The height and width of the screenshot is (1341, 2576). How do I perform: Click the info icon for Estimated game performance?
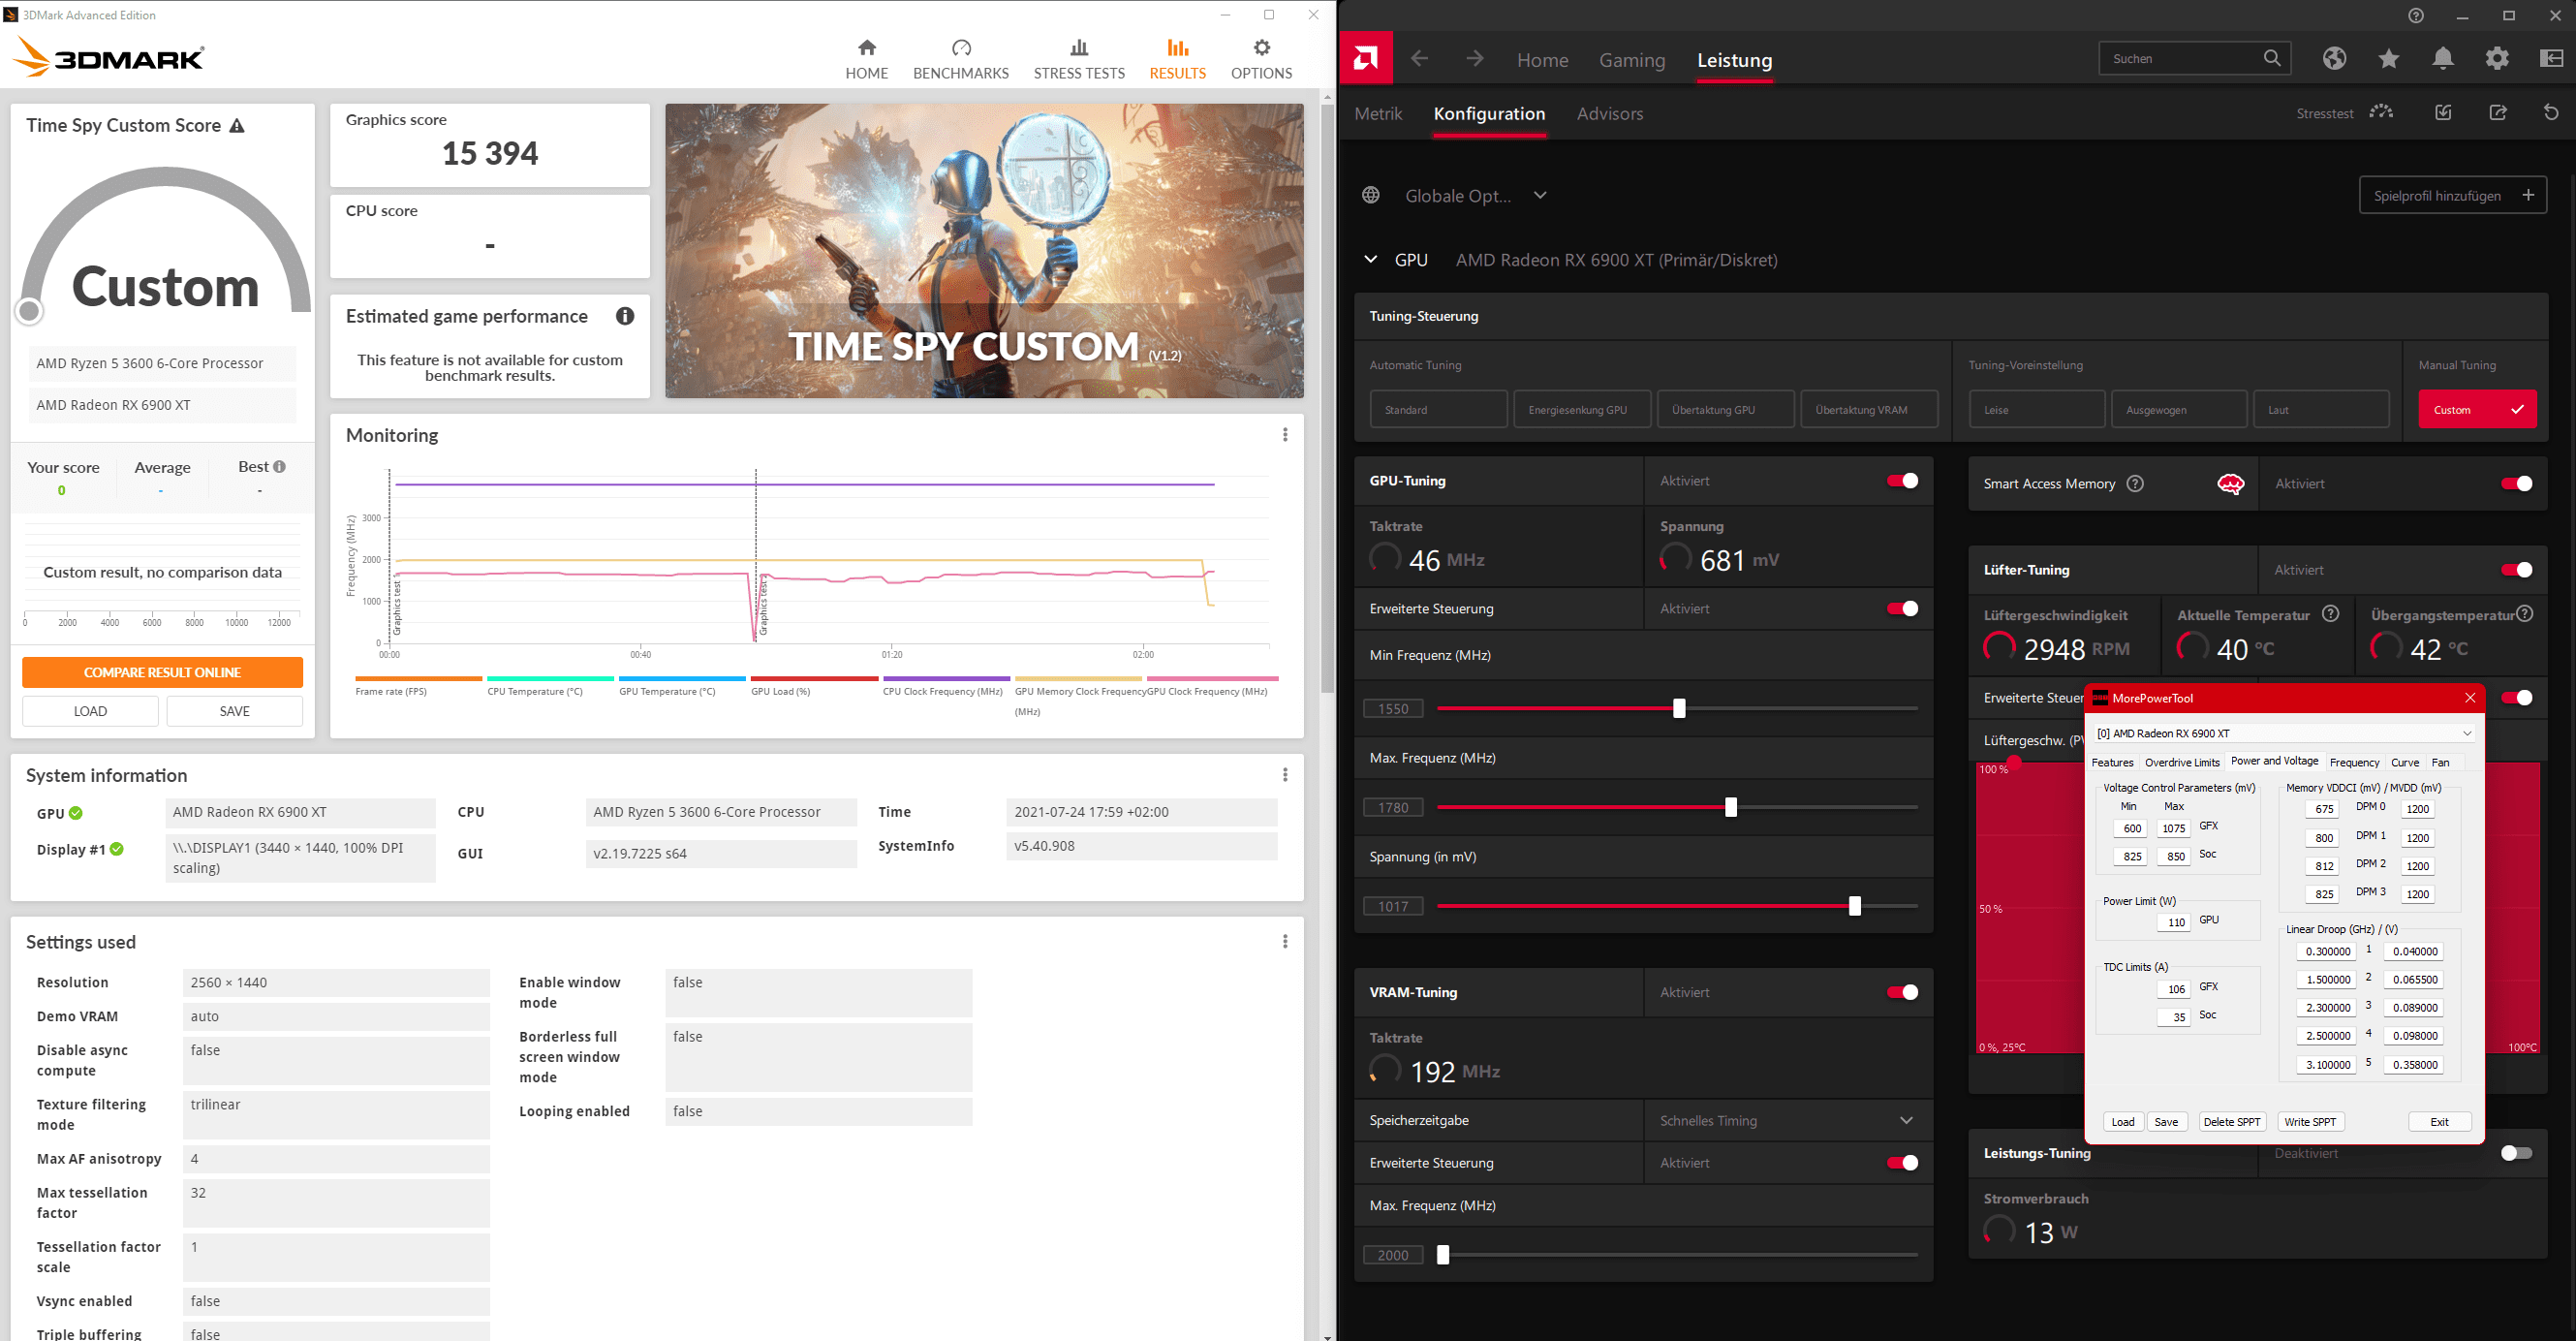pyautogui.click(x=625, y=316)
